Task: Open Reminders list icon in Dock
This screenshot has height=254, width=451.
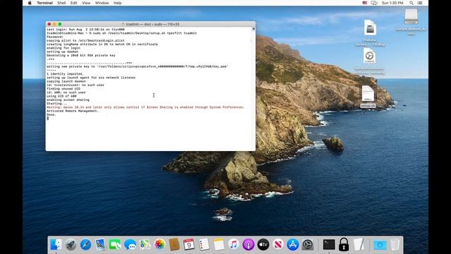Action: point(204,245)
